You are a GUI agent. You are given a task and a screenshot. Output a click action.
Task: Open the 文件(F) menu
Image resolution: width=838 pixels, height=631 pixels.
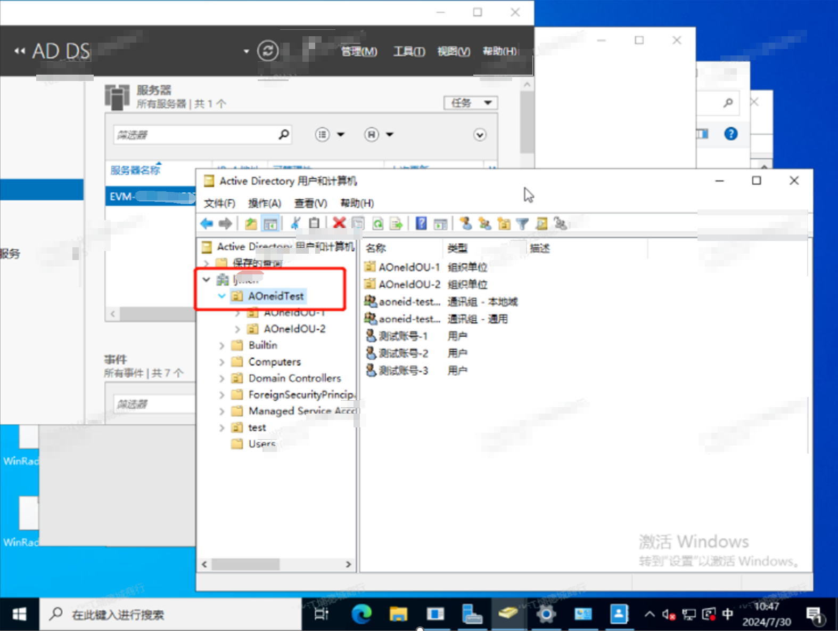220,203
